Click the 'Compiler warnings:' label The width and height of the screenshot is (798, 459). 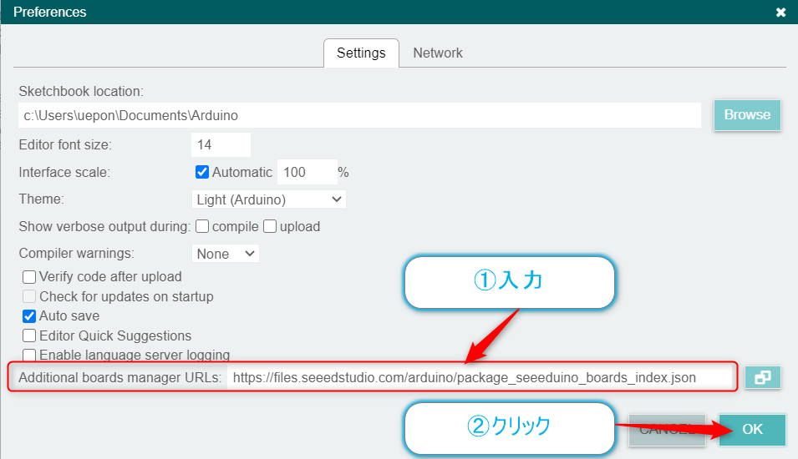(76, 253)
